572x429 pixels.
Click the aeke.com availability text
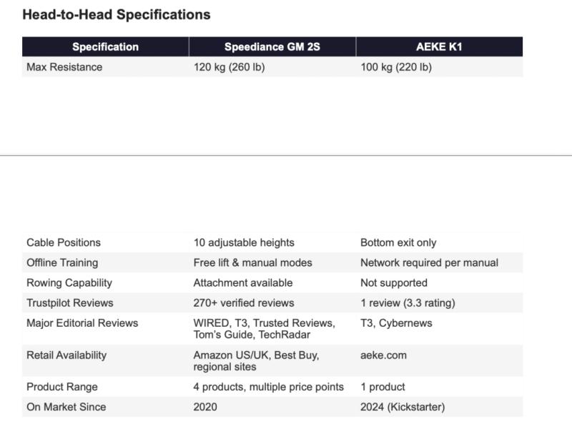coord(384,355)
